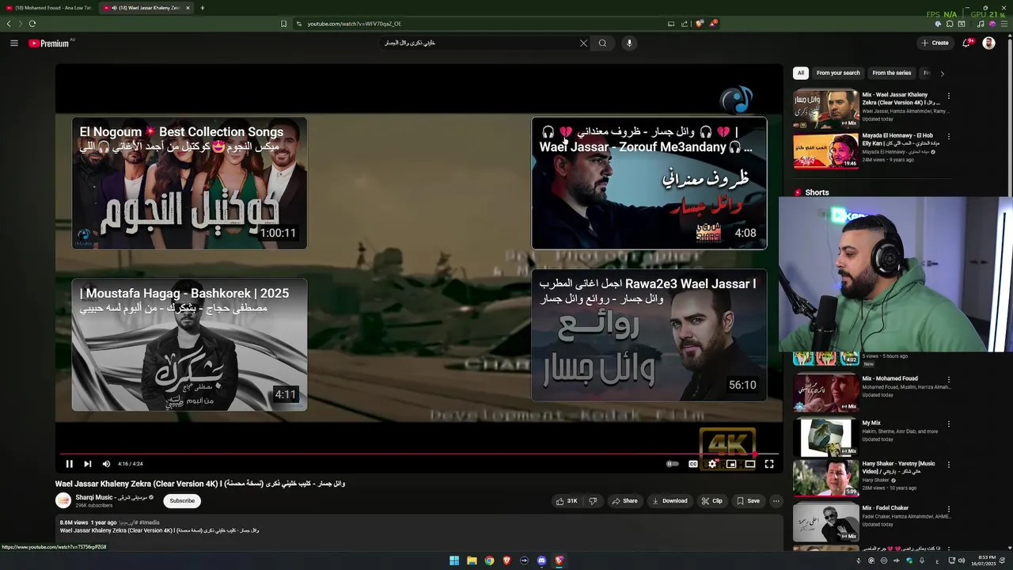
Task: Open Google Chrome from the taskbar
Action: [x=489, y=560]
